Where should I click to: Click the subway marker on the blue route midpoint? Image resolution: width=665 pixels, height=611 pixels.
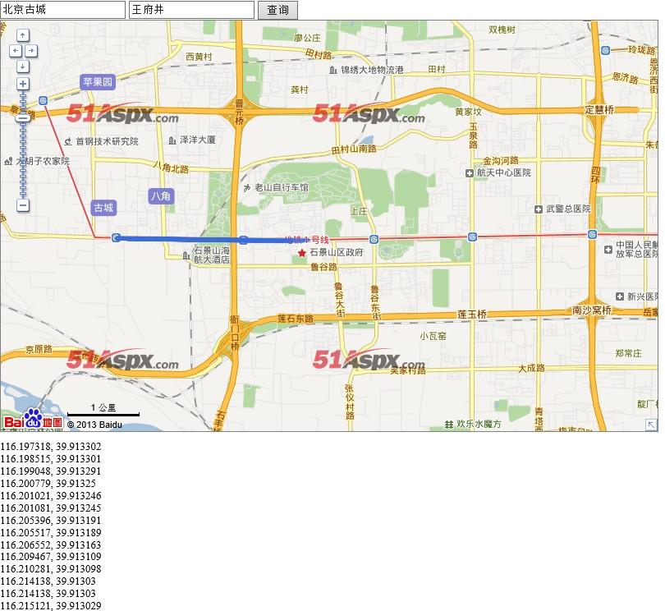(243, 240)
